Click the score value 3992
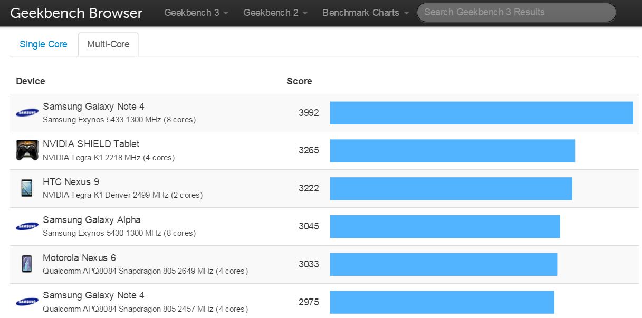The width and height of the screenshot is (642, 318). click(x=309, y=113)
